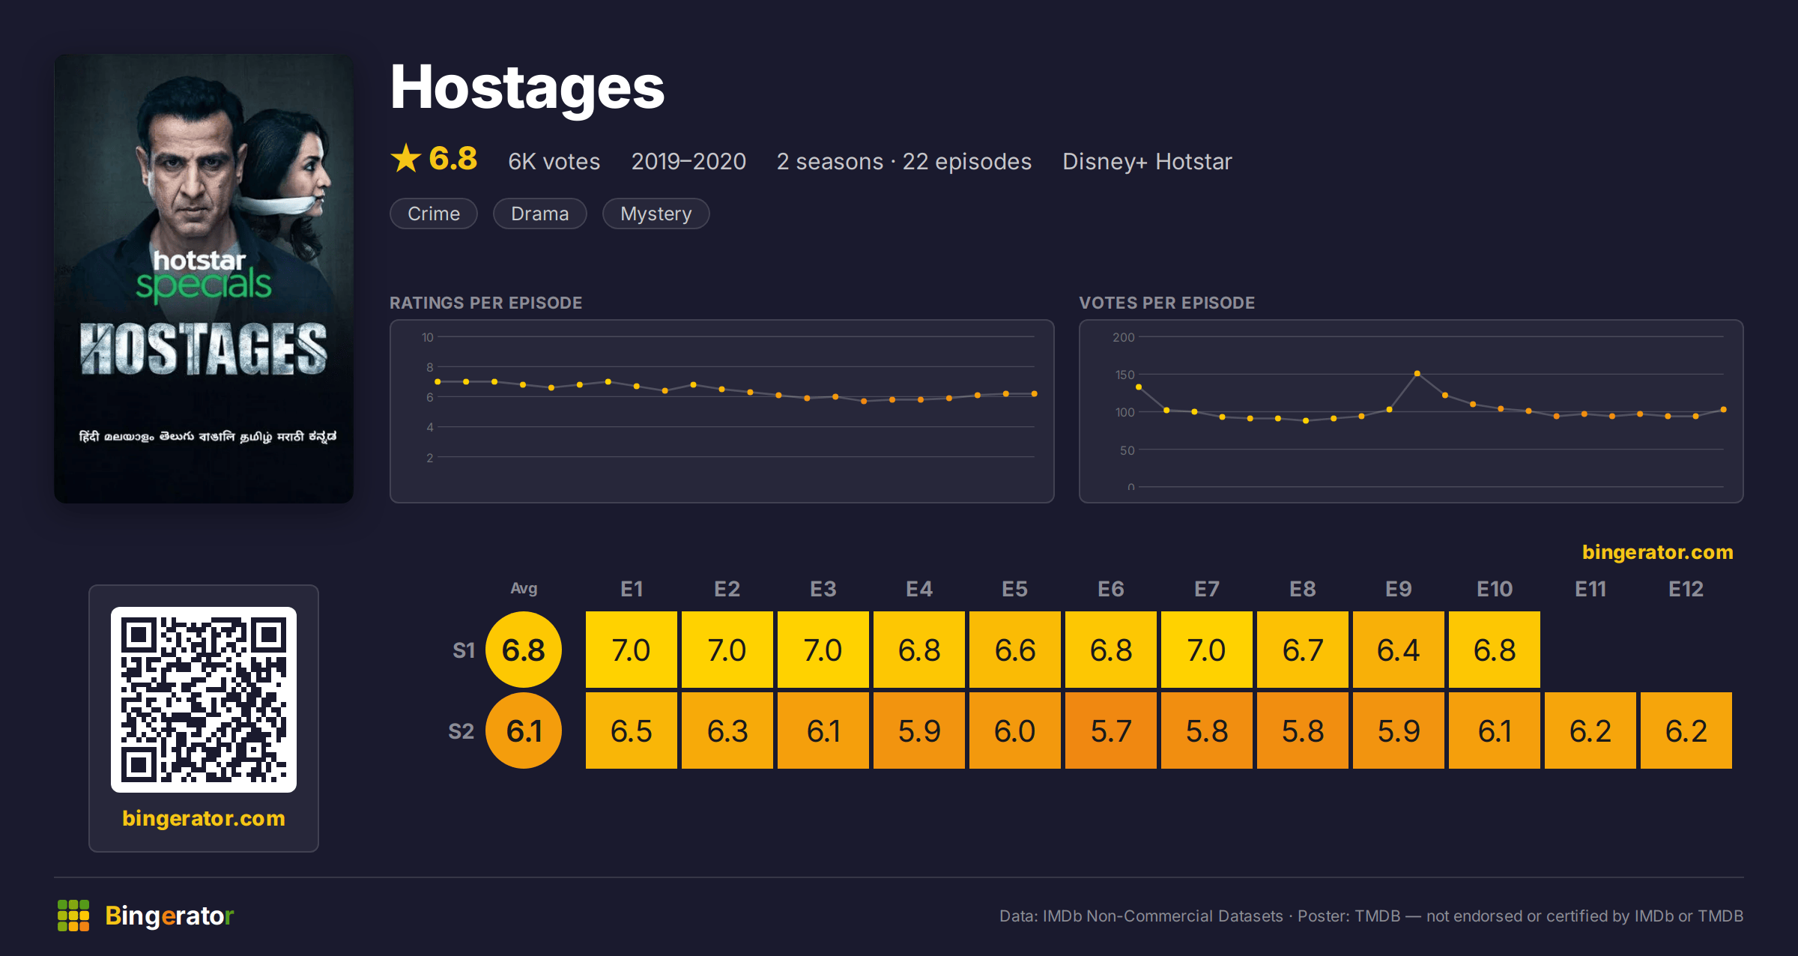Image resolution: width=1798 pixels, height=956 pixels.
Task: Click season 2 episode 12 rating cell
Action: tap(1686, 730)
